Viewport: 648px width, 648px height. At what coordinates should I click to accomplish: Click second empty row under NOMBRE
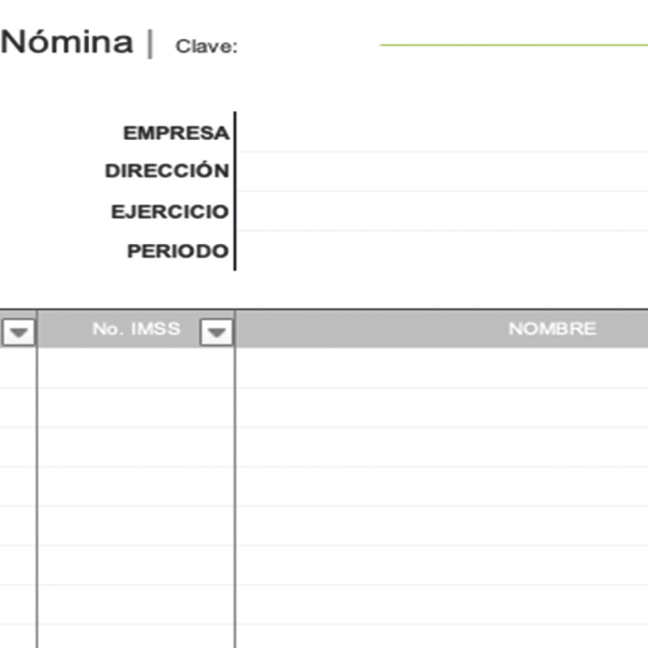[441, 407]
